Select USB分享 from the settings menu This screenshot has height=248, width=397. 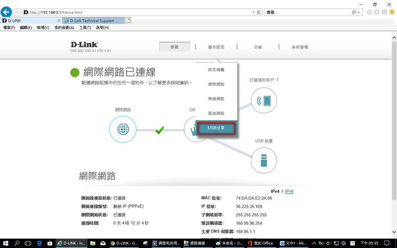point(216,128)
